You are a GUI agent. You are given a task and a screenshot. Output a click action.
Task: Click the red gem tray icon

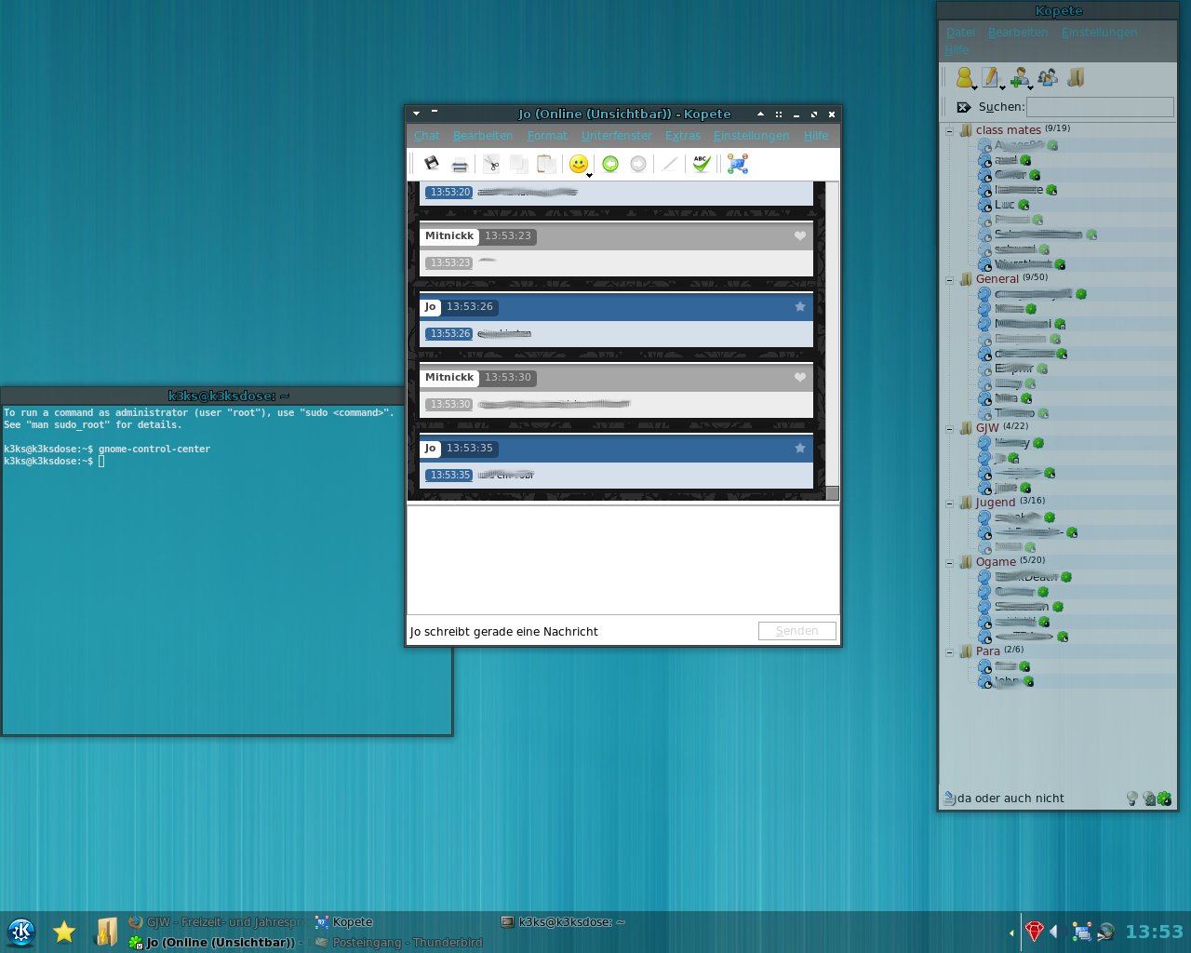point(1034,931)
